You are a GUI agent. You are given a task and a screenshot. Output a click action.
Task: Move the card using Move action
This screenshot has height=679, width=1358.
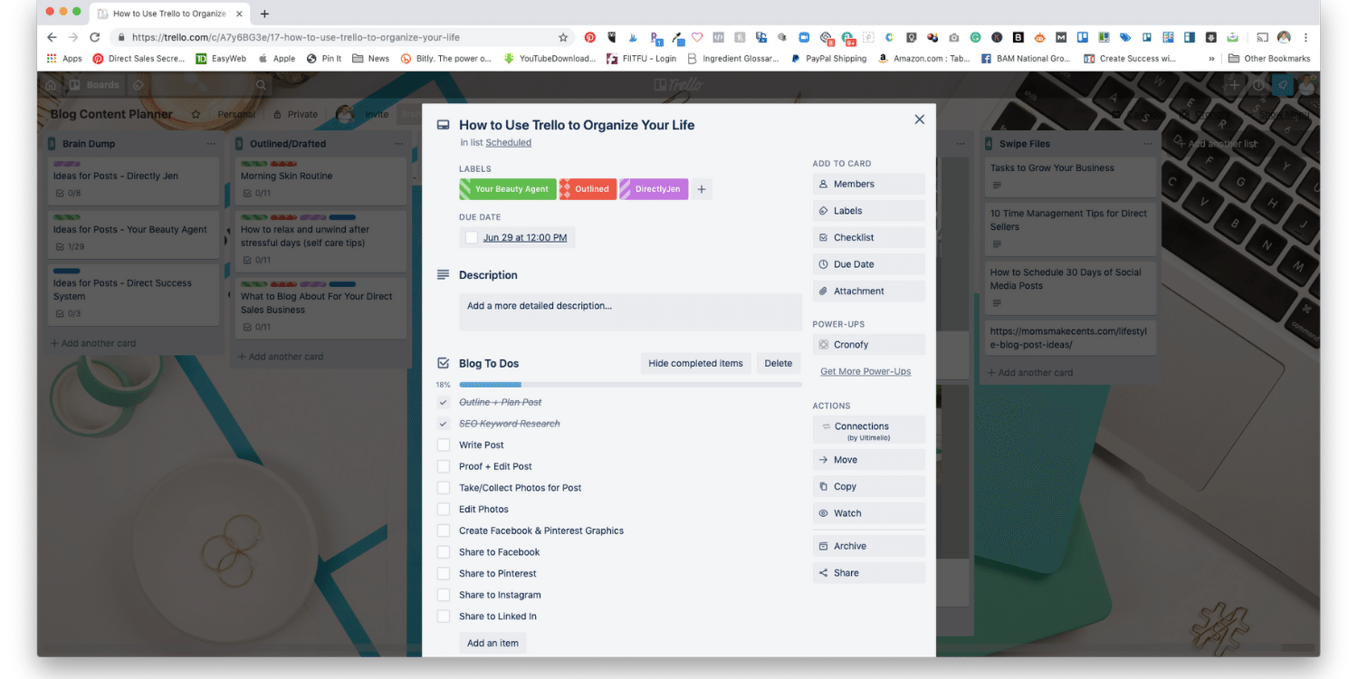(868, 460)
